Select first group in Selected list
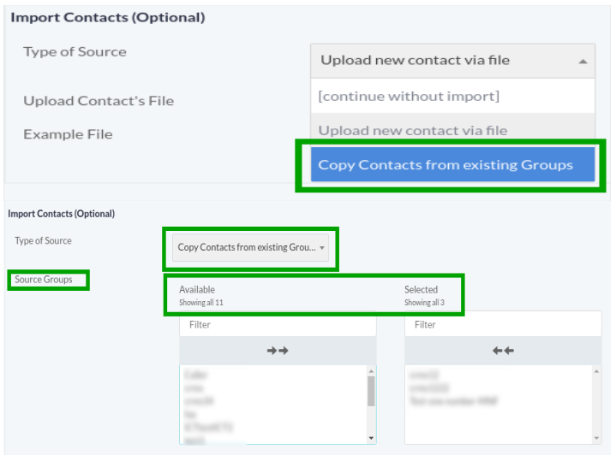 click(x=424, y=375)
